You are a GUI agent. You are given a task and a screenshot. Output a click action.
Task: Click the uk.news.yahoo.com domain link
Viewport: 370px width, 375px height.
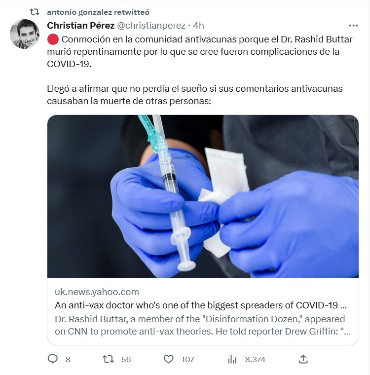coord(97,292)
